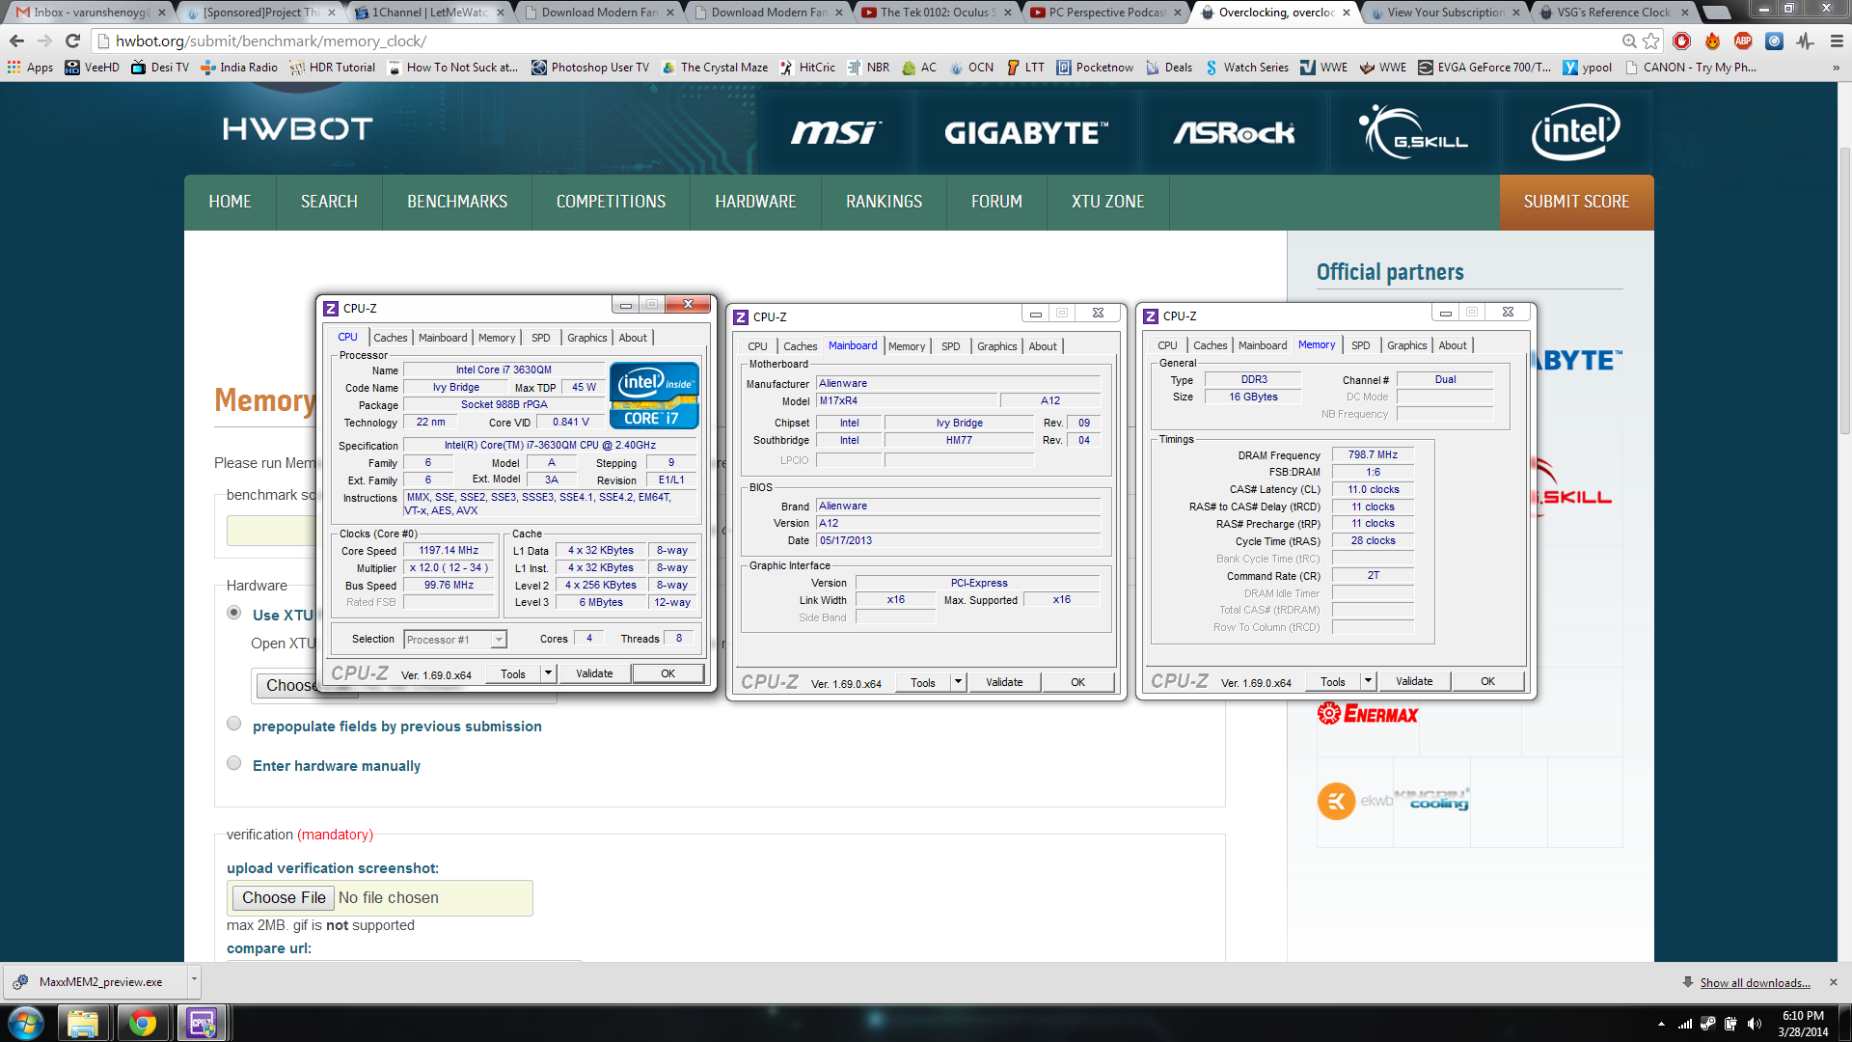The image size is (1852, 1042).
Task: Click the red stop-hand extension icon
Action: click(1681, 41)
